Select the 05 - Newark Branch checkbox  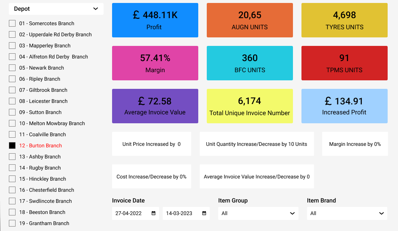click(11, 67)
